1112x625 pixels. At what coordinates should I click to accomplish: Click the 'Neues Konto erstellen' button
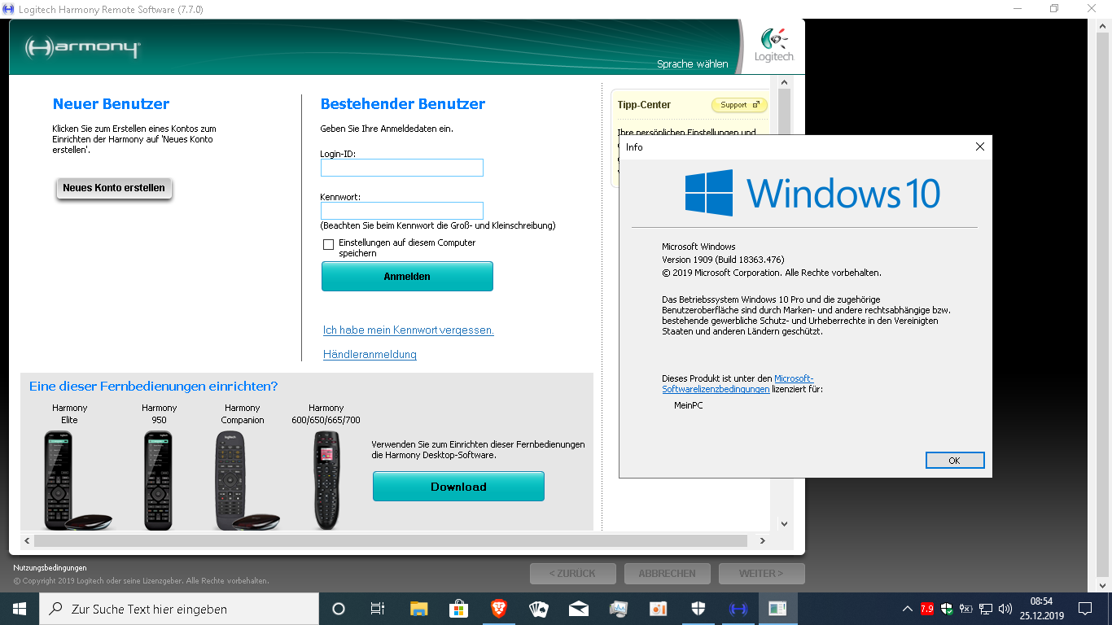(x=114, y=188)
